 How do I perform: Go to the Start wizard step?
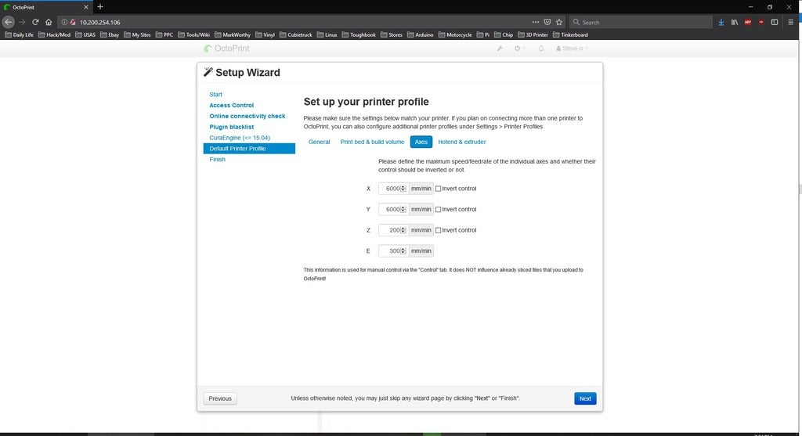coord(216,95)
